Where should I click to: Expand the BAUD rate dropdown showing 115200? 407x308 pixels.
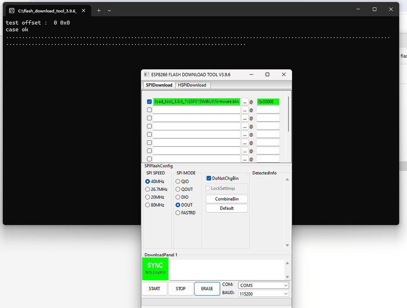coord(264,294)
